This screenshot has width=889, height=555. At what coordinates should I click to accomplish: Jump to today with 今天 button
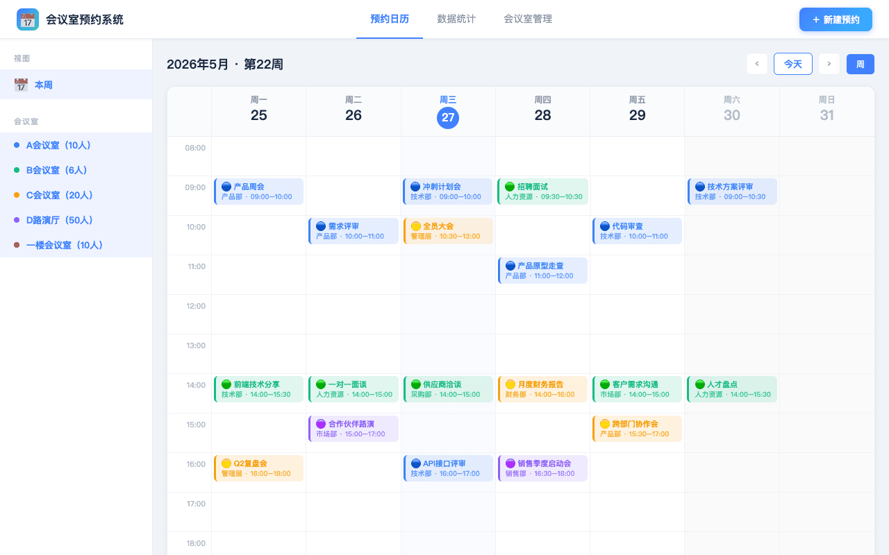point(793,64)
